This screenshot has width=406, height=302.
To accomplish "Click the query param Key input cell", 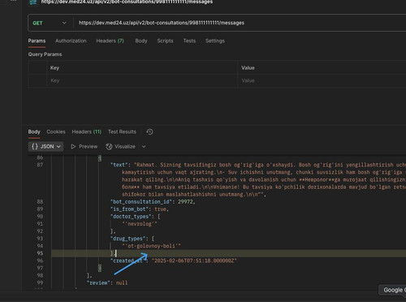I will [142, 80].
